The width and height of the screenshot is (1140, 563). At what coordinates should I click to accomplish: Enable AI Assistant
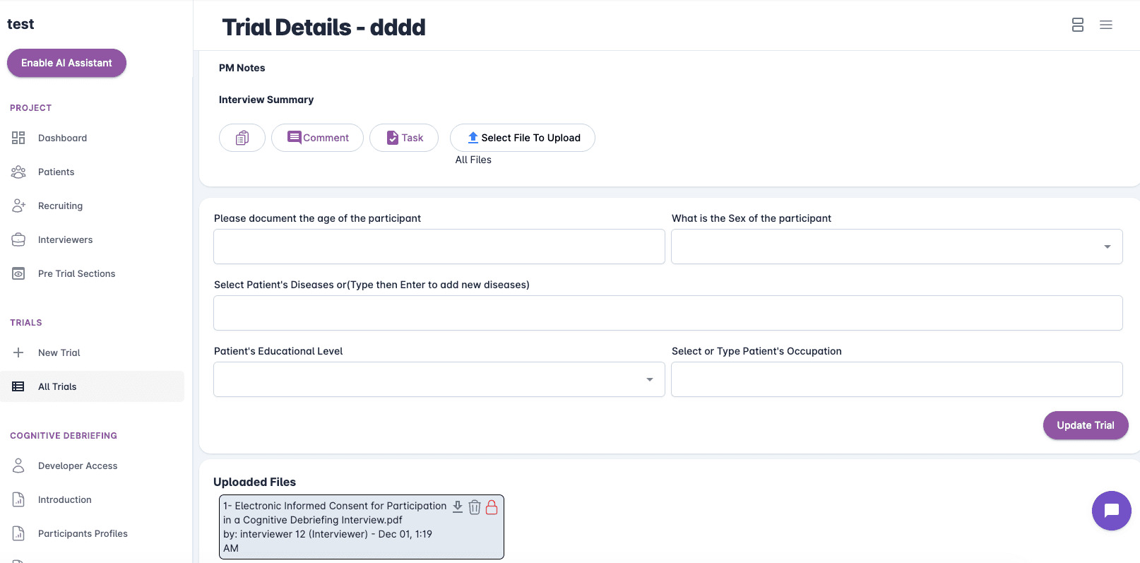coord(66,63)
